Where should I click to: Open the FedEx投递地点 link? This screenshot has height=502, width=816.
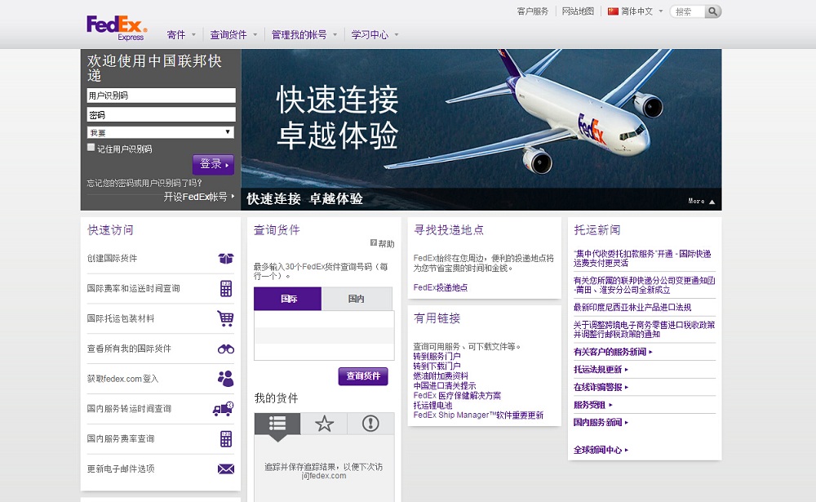pos(441,287)
